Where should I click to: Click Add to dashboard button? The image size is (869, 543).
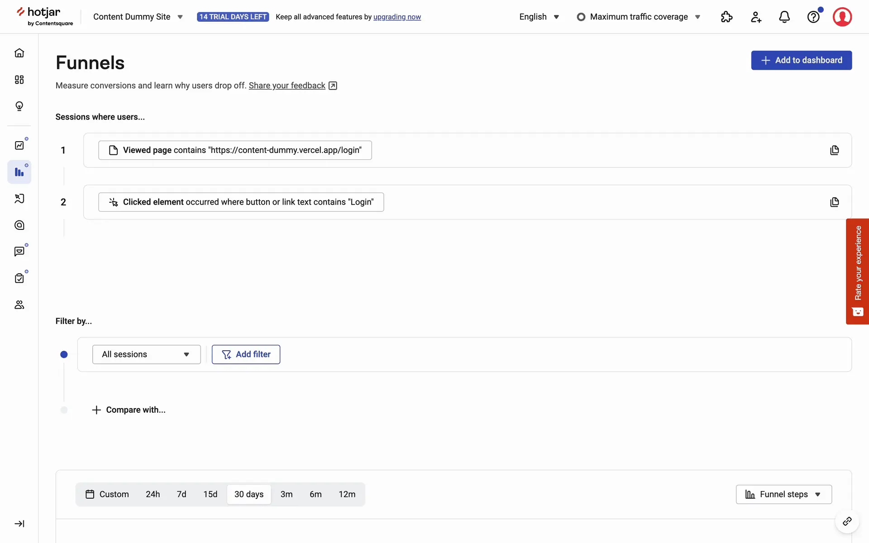[x=801, y=60]
